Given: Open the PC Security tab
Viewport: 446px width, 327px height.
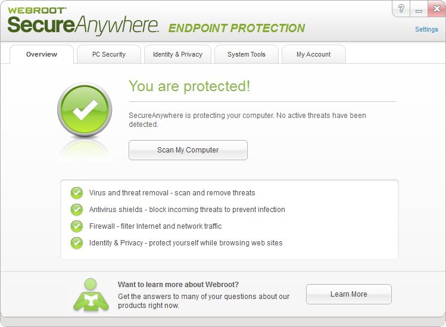Looking at the screenshot, I should 109,54.
